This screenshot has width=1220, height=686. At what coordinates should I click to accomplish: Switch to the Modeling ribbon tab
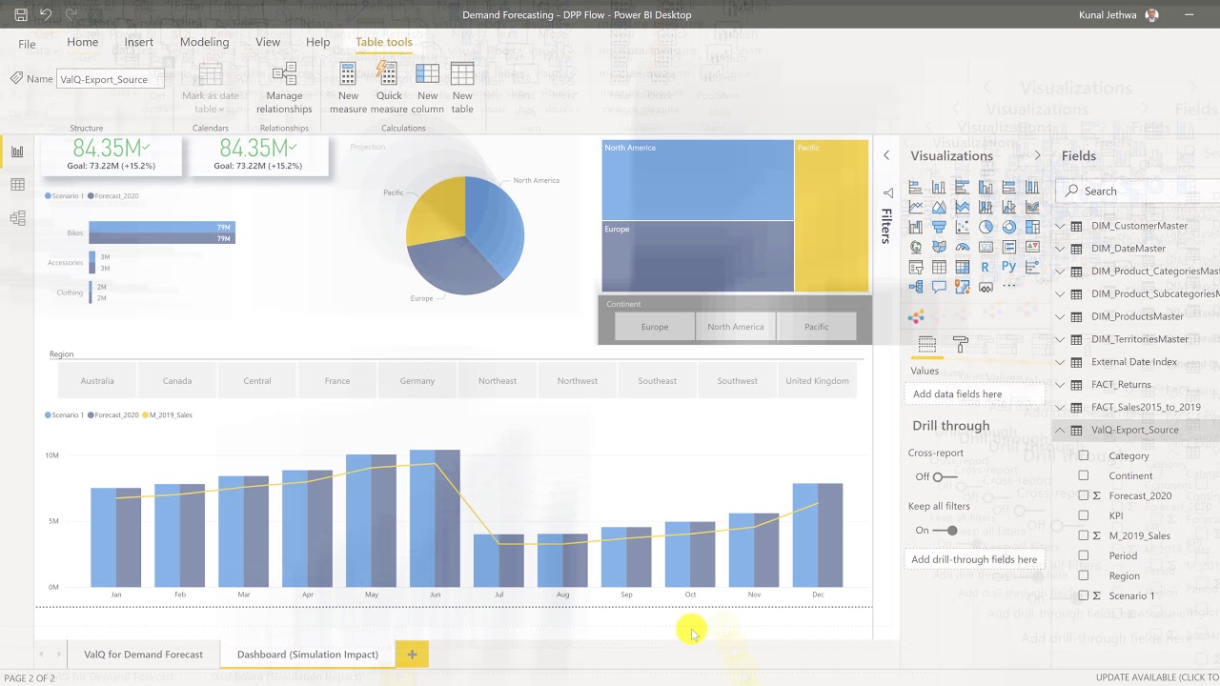point(204,42)
